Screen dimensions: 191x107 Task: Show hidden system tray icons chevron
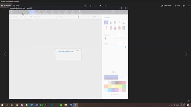[x=170, y=105]
